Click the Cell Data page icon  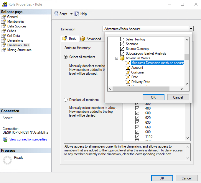(x=4, y=36)
